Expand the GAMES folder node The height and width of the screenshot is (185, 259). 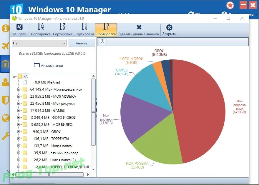point(19,111)
